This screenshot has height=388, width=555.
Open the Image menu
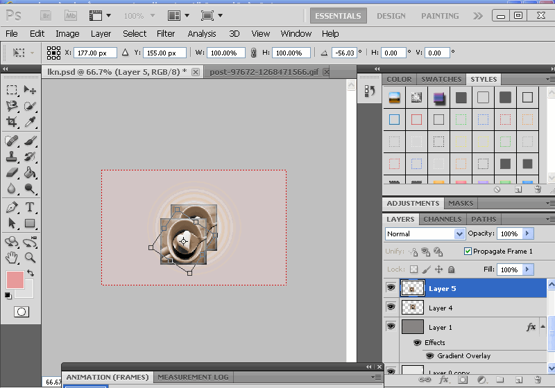pyautogui.click(x=67, y=33)
